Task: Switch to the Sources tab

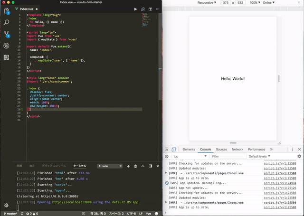Action: (221, 150)
